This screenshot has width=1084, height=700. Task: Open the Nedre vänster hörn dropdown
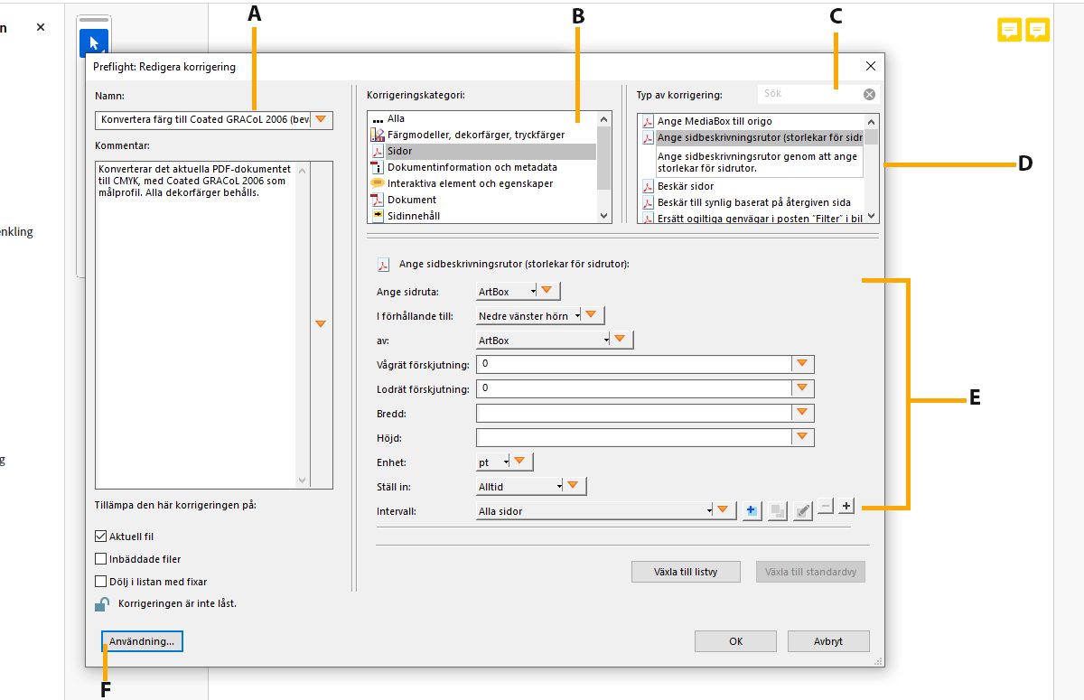pyautogui.click(x=528, y=315)
